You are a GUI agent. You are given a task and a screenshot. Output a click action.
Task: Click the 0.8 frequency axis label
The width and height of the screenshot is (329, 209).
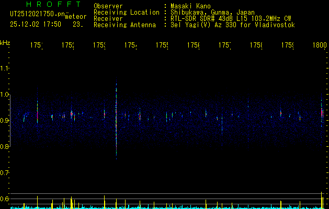point(4,146)
